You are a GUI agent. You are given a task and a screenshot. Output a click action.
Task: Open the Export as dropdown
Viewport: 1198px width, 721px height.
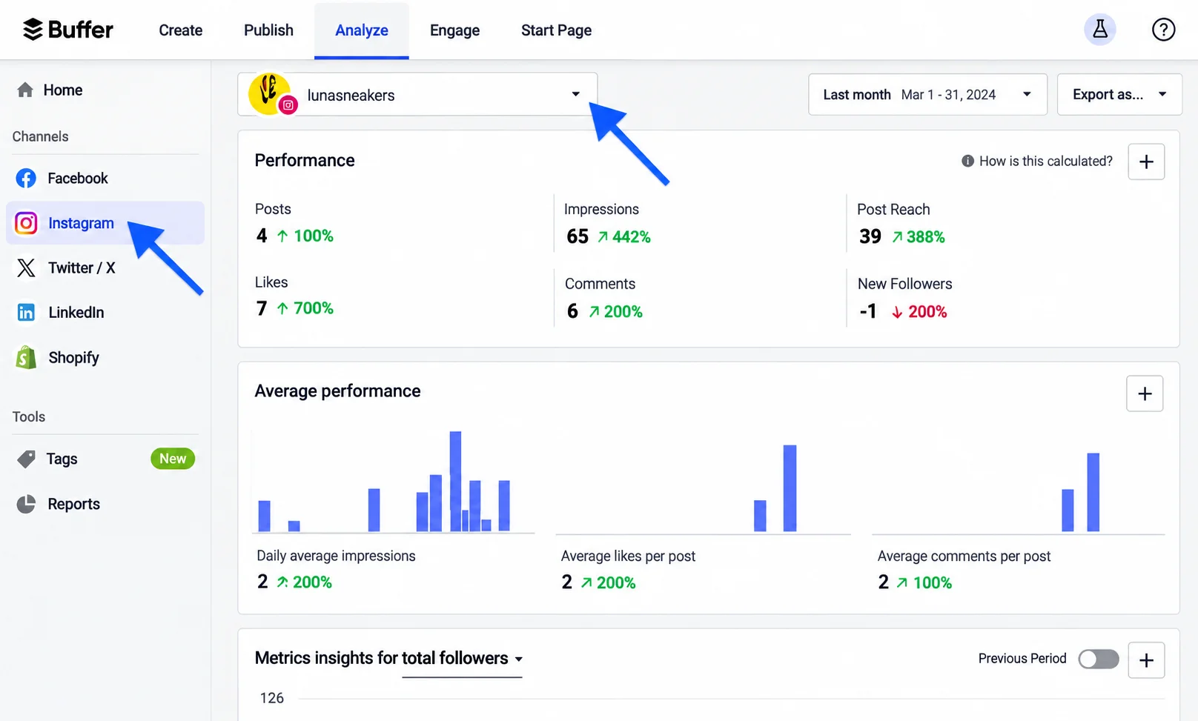(x=1119, y=94)
